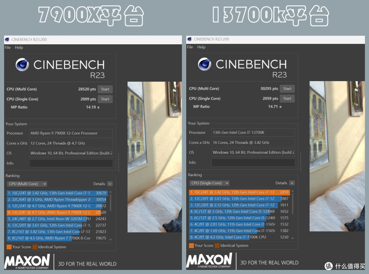Select ranking row scoring 1575
This screenshot has height=274, width=369.
coord(239,218)
